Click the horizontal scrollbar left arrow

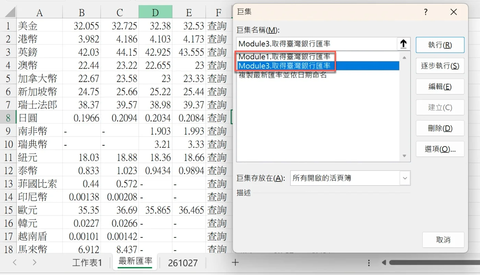(384, 263)
